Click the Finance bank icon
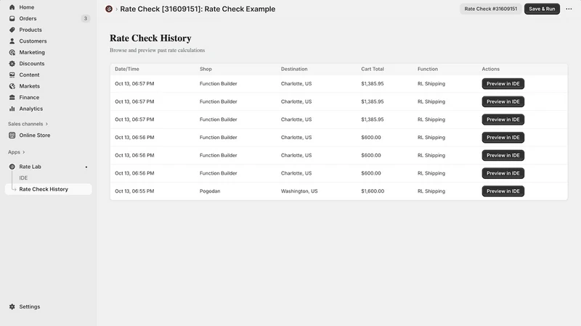Viewport: 581px width, 326px height. click(12, 97)
